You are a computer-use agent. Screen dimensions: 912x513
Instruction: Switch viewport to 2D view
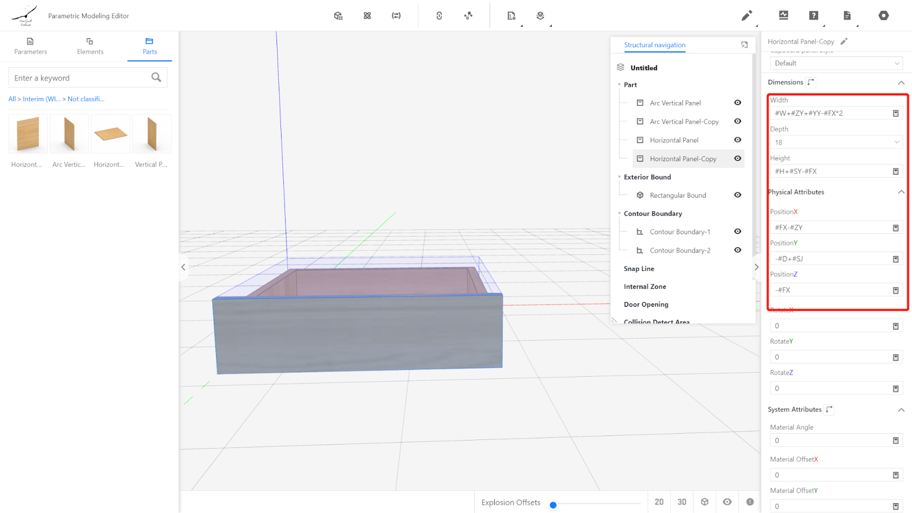tap(659, 502)
